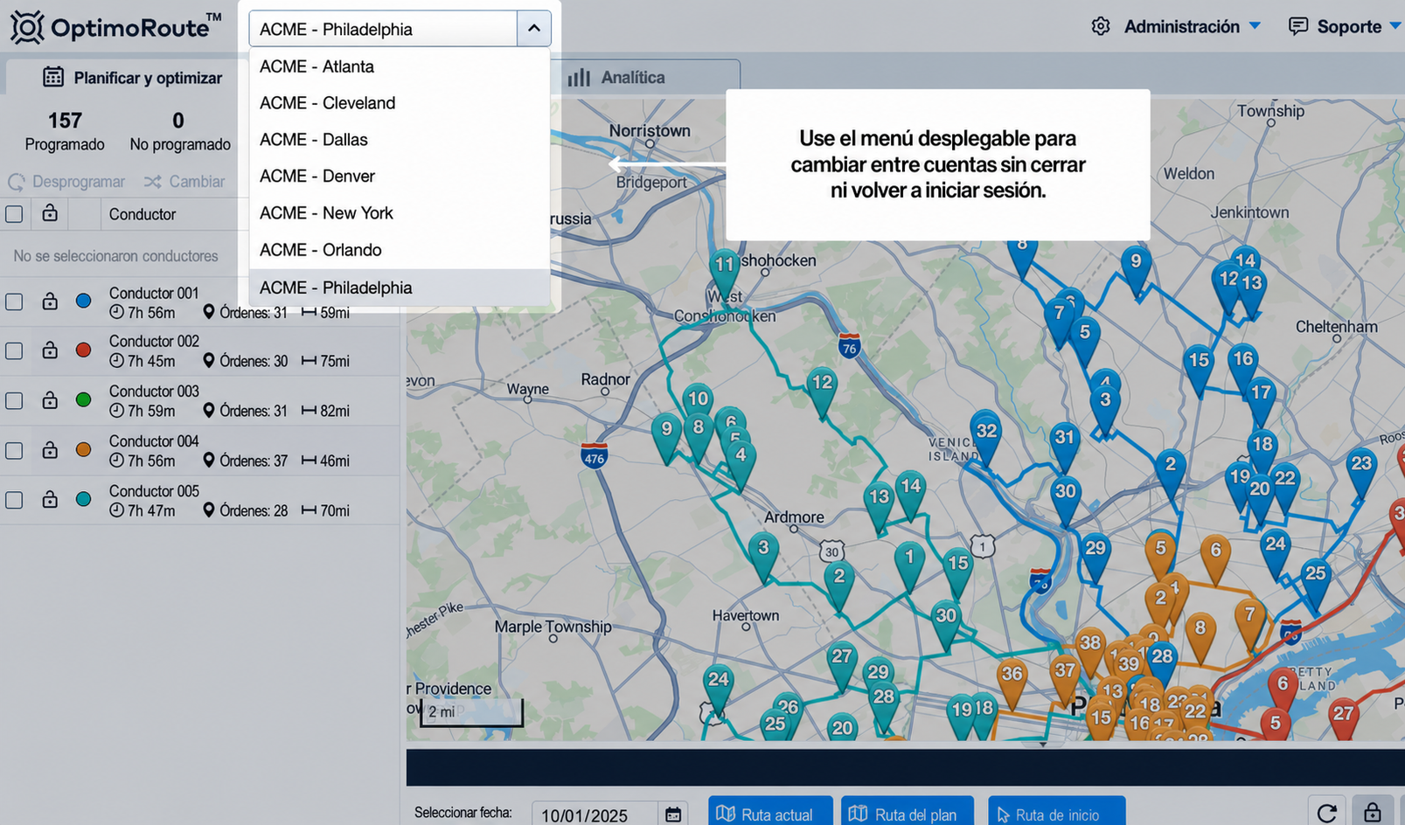Viewport: 1405px width, 825px height.
Task: Click the red color dot for Conductor 002
Action: pos(84,350)
